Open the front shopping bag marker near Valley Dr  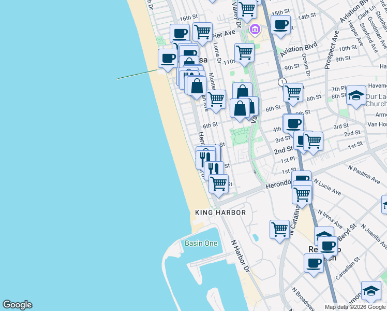240,109
